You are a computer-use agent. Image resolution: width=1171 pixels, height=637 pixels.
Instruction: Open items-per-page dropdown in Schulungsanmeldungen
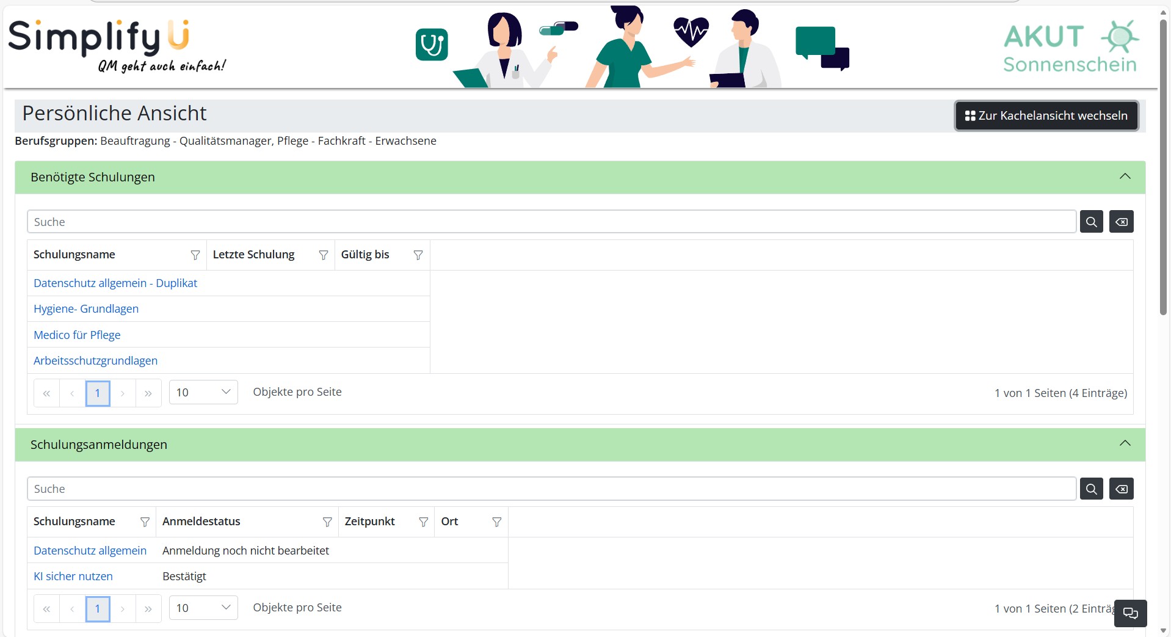click(203, 608)
